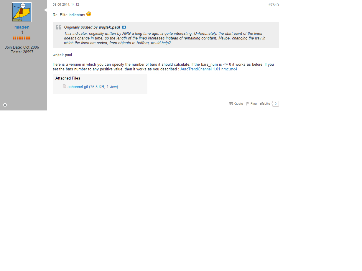Open the achannel.gif attachment link
The height and width of the screenshot is (271, 362).
(93, 87)
